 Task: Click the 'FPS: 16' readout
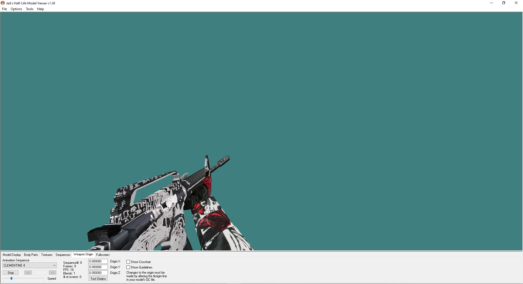coord(68,270)
